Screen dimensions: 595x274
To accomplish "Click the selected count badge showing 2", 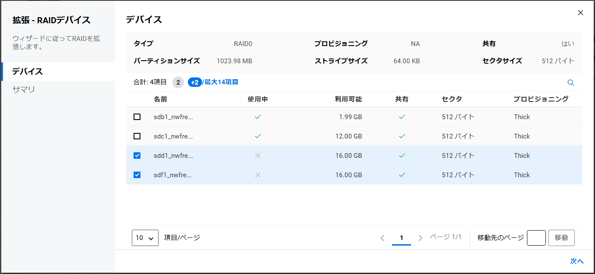I will click(178, 82).
